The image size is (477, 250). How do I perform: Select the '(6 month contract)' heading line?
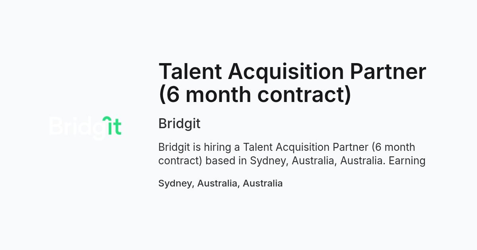pos(255,95)
